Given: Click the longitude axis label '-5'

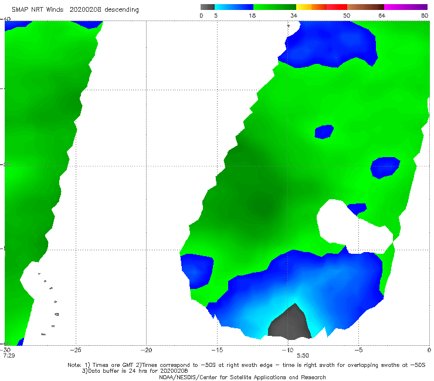Looking at the screenshot, I should (x=358, y=350).
